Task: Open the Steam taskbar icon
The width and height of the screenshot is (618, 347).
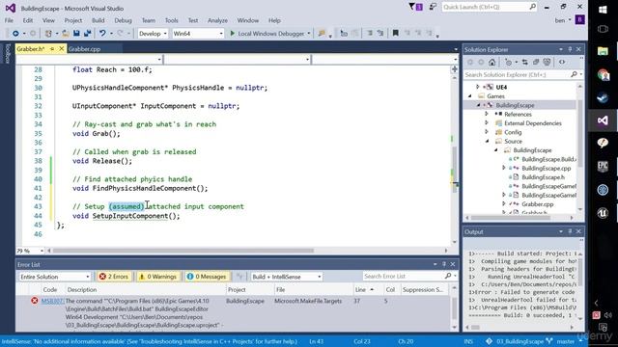Action: coord(603,97)
